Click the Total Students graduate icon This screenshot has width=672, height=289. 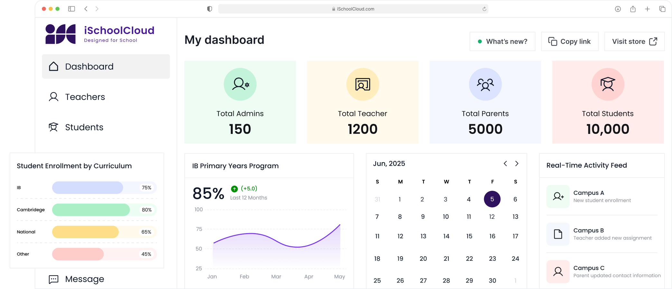tap(608, 84)
